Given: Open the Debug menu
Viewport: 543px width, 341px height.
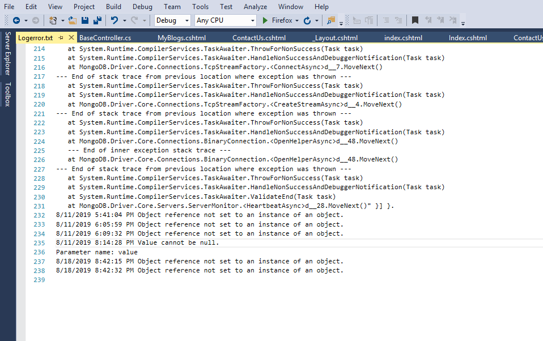Looking at the screenshot, I should coord(142,7).
